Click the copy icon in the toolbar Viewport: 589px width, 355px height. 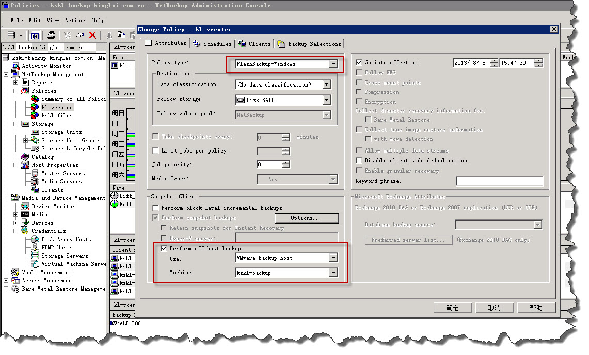click(x=121, y=35)
